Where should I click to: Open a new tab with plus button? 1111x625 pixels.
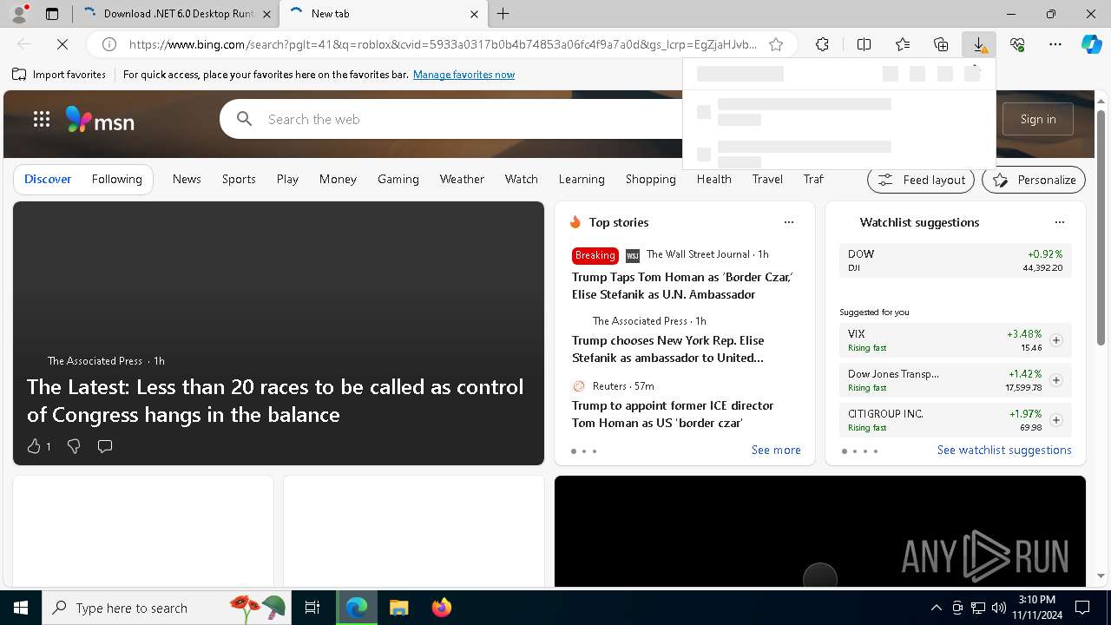point(503,14)
